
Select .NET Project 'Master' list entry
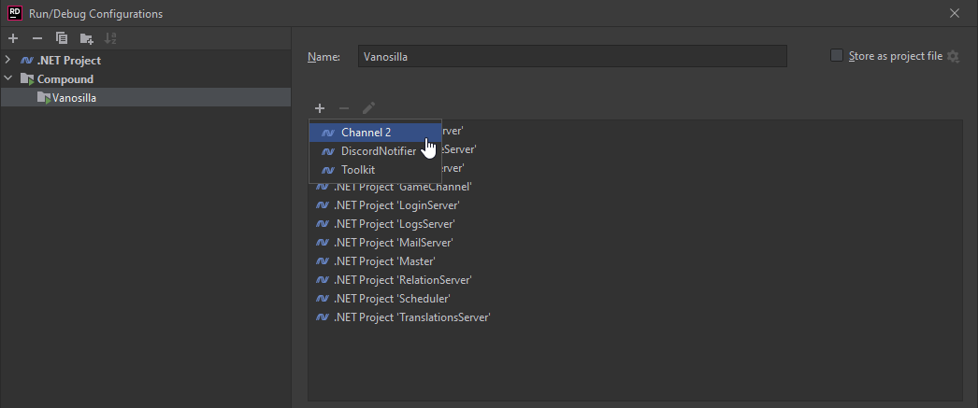[384, 261]
